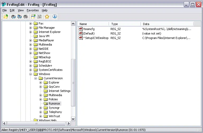This screenshot has width=203, height=133.
Task: Select the Telephony registry key
Action: tap(55, 112)
